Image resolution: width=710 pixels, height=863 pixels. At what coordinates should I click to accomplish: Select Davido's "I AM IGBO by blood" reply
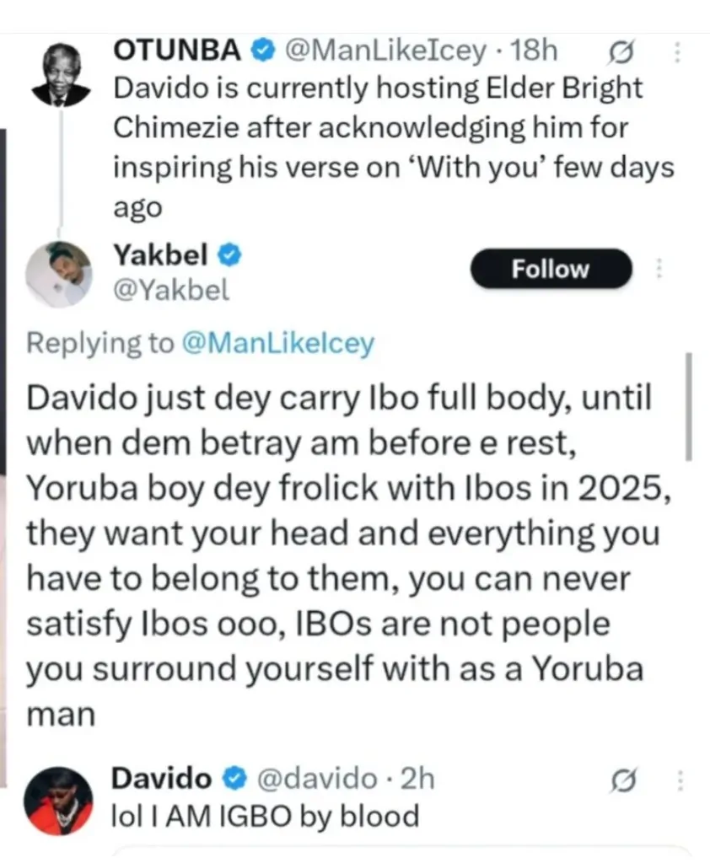coord(266,816)
